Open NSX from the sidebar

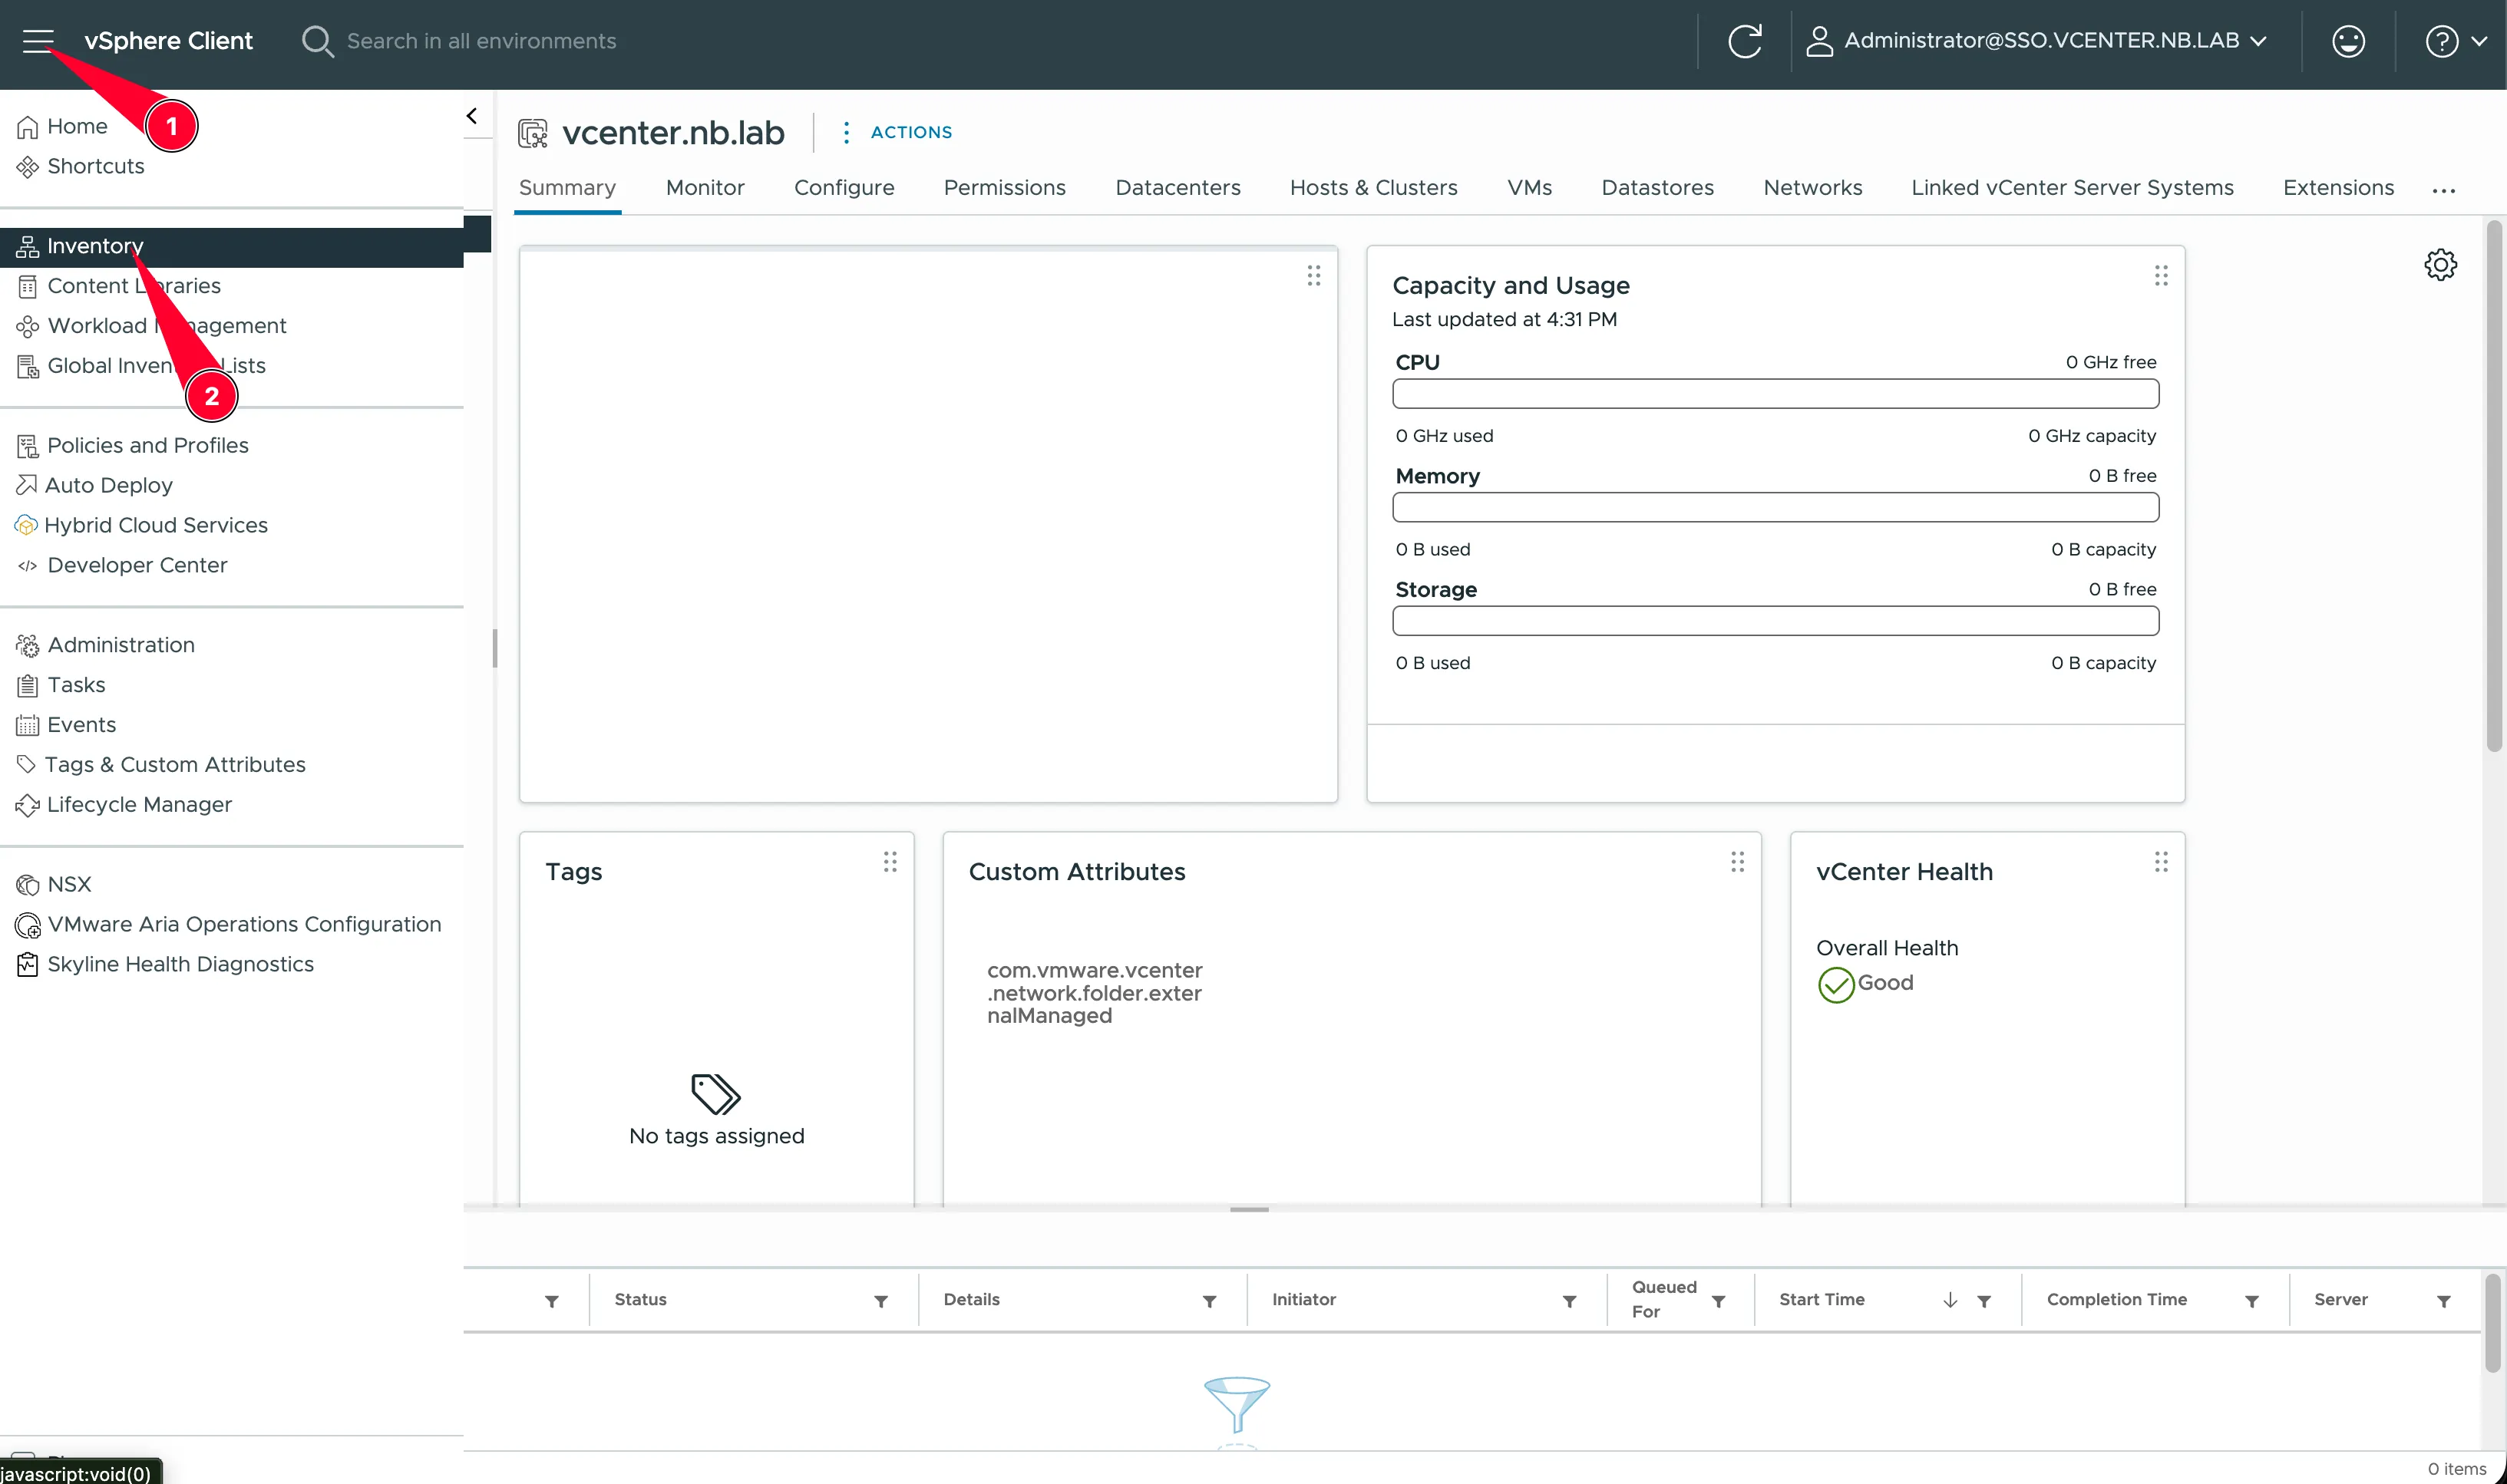tap(53, 885)
